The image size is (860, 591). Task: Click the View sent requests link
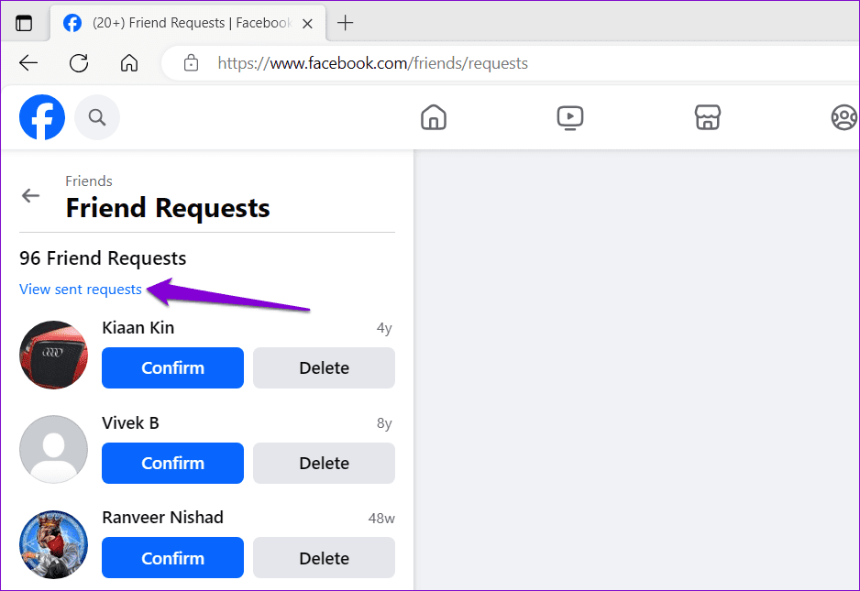pos(81,290)
